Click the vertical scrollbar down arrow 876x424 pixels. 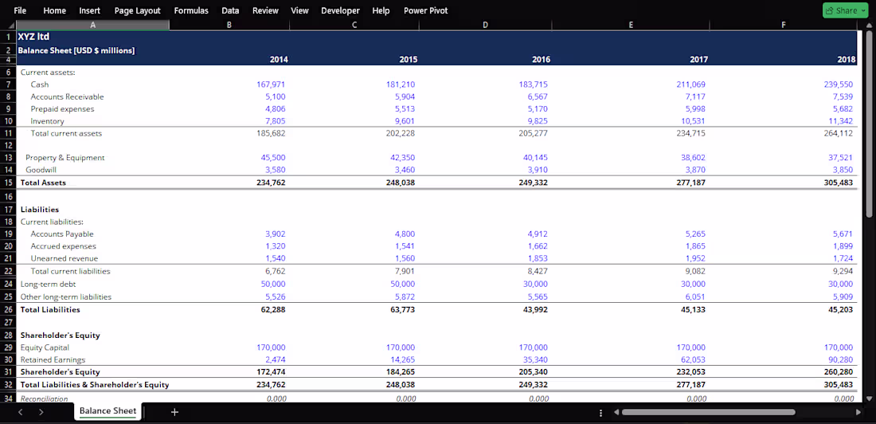868,398
